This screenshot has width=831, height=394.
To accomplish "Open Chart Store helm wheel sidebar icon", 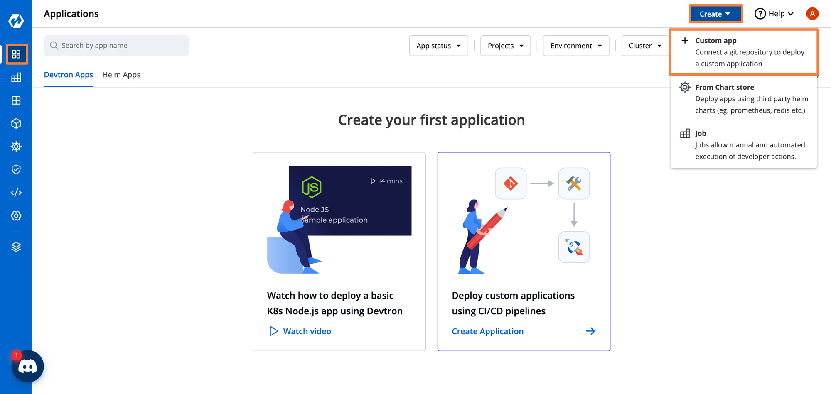I will (x=16, y=147).
